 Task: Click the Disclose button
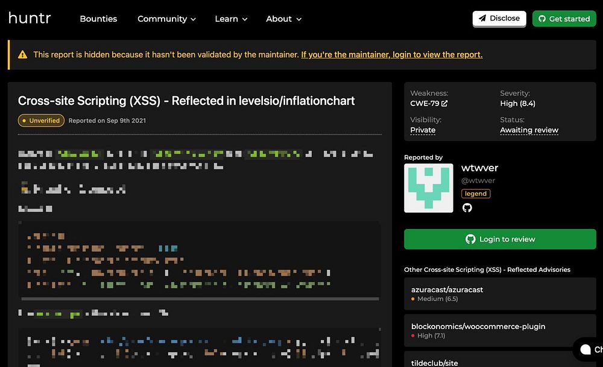click(499, 19)
